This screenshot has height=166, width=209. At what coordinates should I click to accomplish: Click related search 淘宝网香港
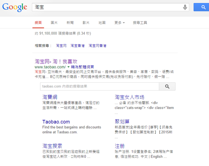98,46
